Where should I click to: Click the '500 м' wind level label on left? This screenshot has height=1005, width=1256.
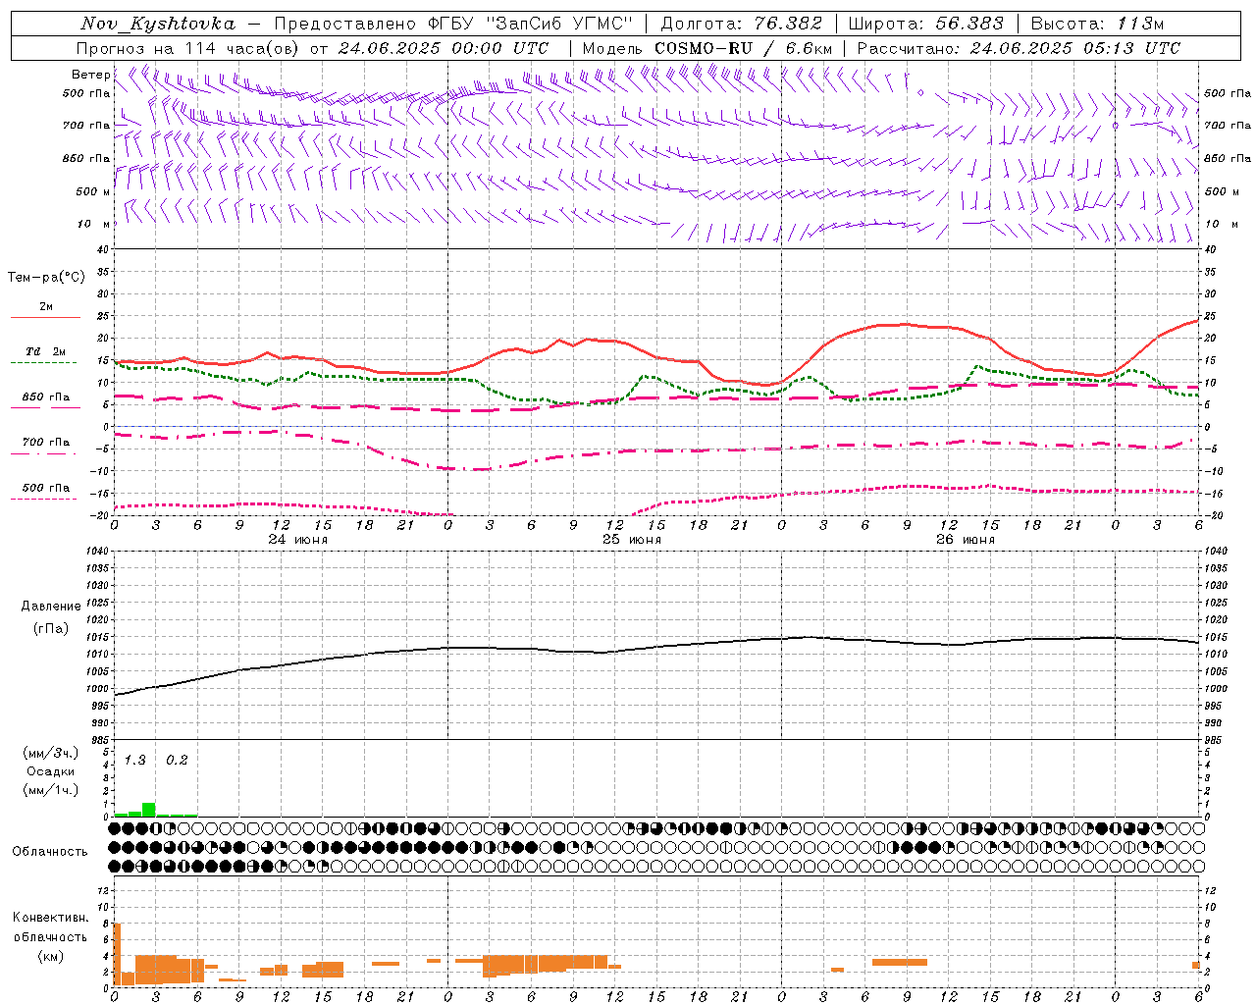93,191
